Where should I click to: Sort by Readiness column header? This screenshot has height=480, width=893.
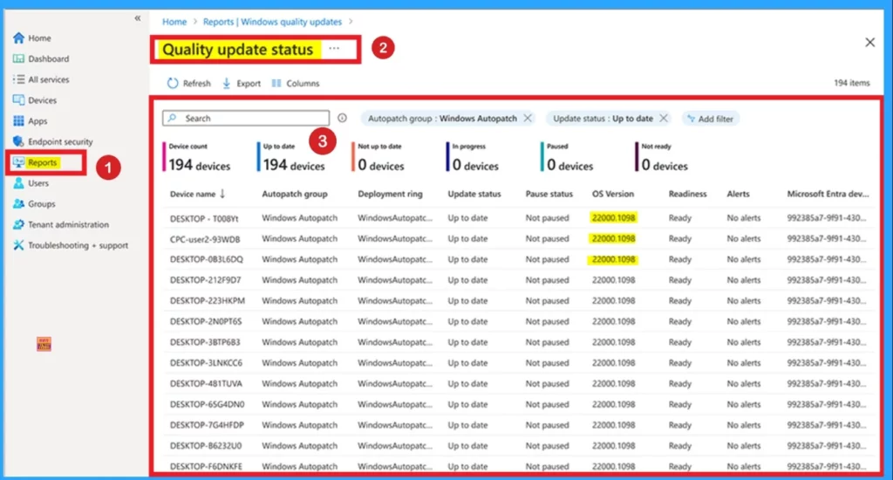pos(687,194)
